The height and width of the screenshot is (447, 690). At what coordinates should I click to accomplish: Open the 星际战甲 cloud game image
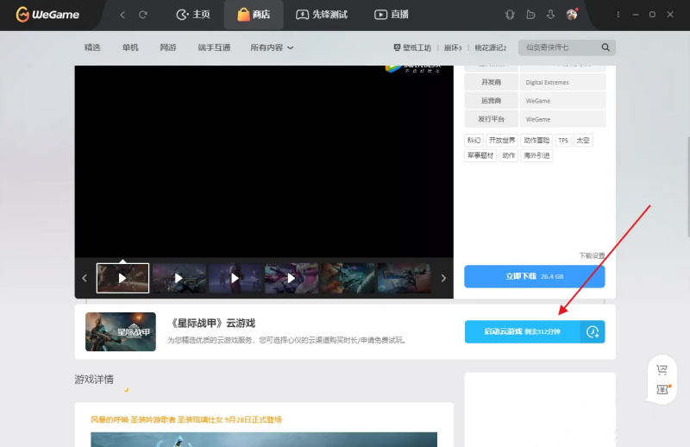(121, 331)
